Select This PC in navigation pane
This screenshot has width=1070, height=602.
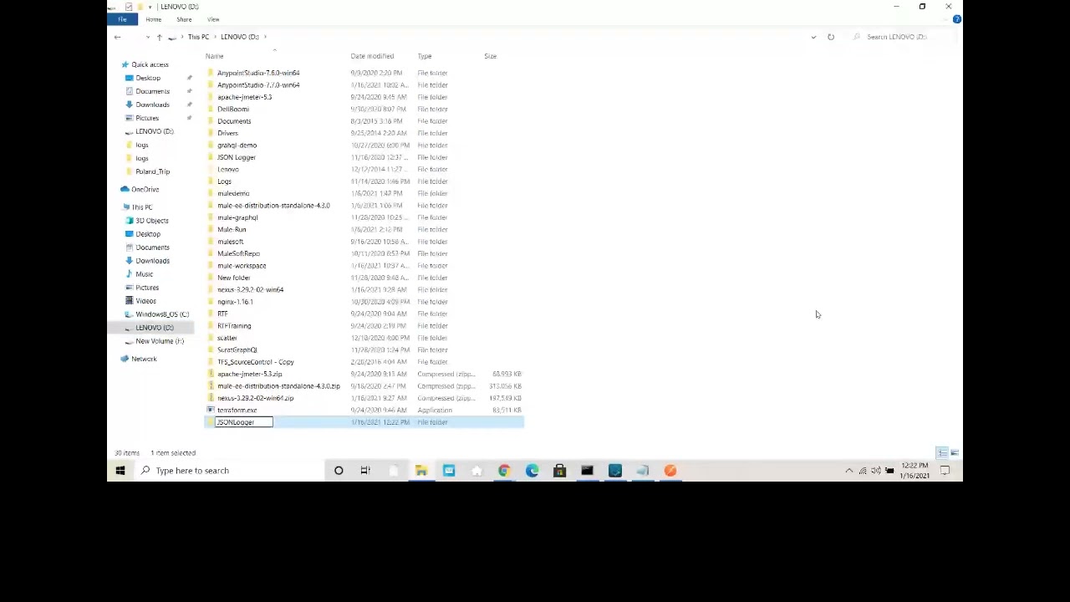pyautogui.click(x=141, y=207)
